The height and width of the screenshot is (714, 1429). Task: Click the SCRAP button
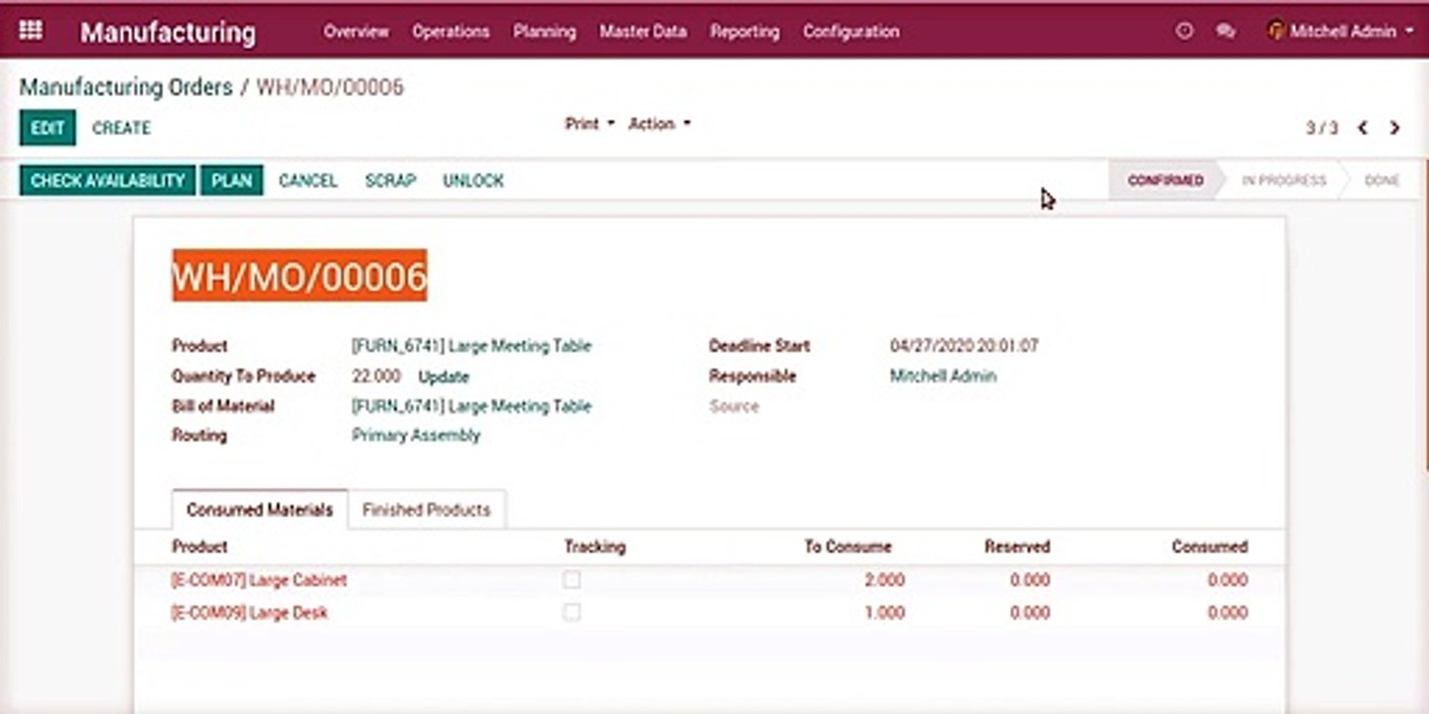click(x=390, y=180)
